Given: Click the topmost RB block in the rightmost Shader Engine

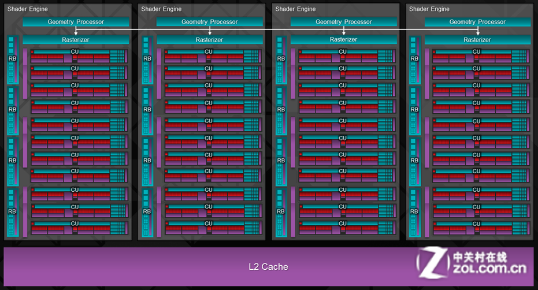Looking at the screenshot, I should click(x=414, y=59).
